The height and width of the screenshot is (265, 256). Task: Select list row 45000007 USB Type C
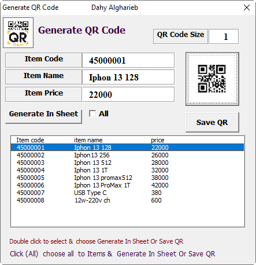[x=128, y=193]
